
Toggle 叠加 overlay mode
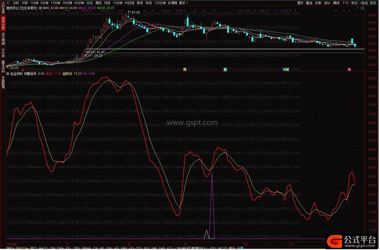tap(309, 3)
